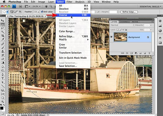Select the Zoom tool in toolbox

click(x=2, y=101)
